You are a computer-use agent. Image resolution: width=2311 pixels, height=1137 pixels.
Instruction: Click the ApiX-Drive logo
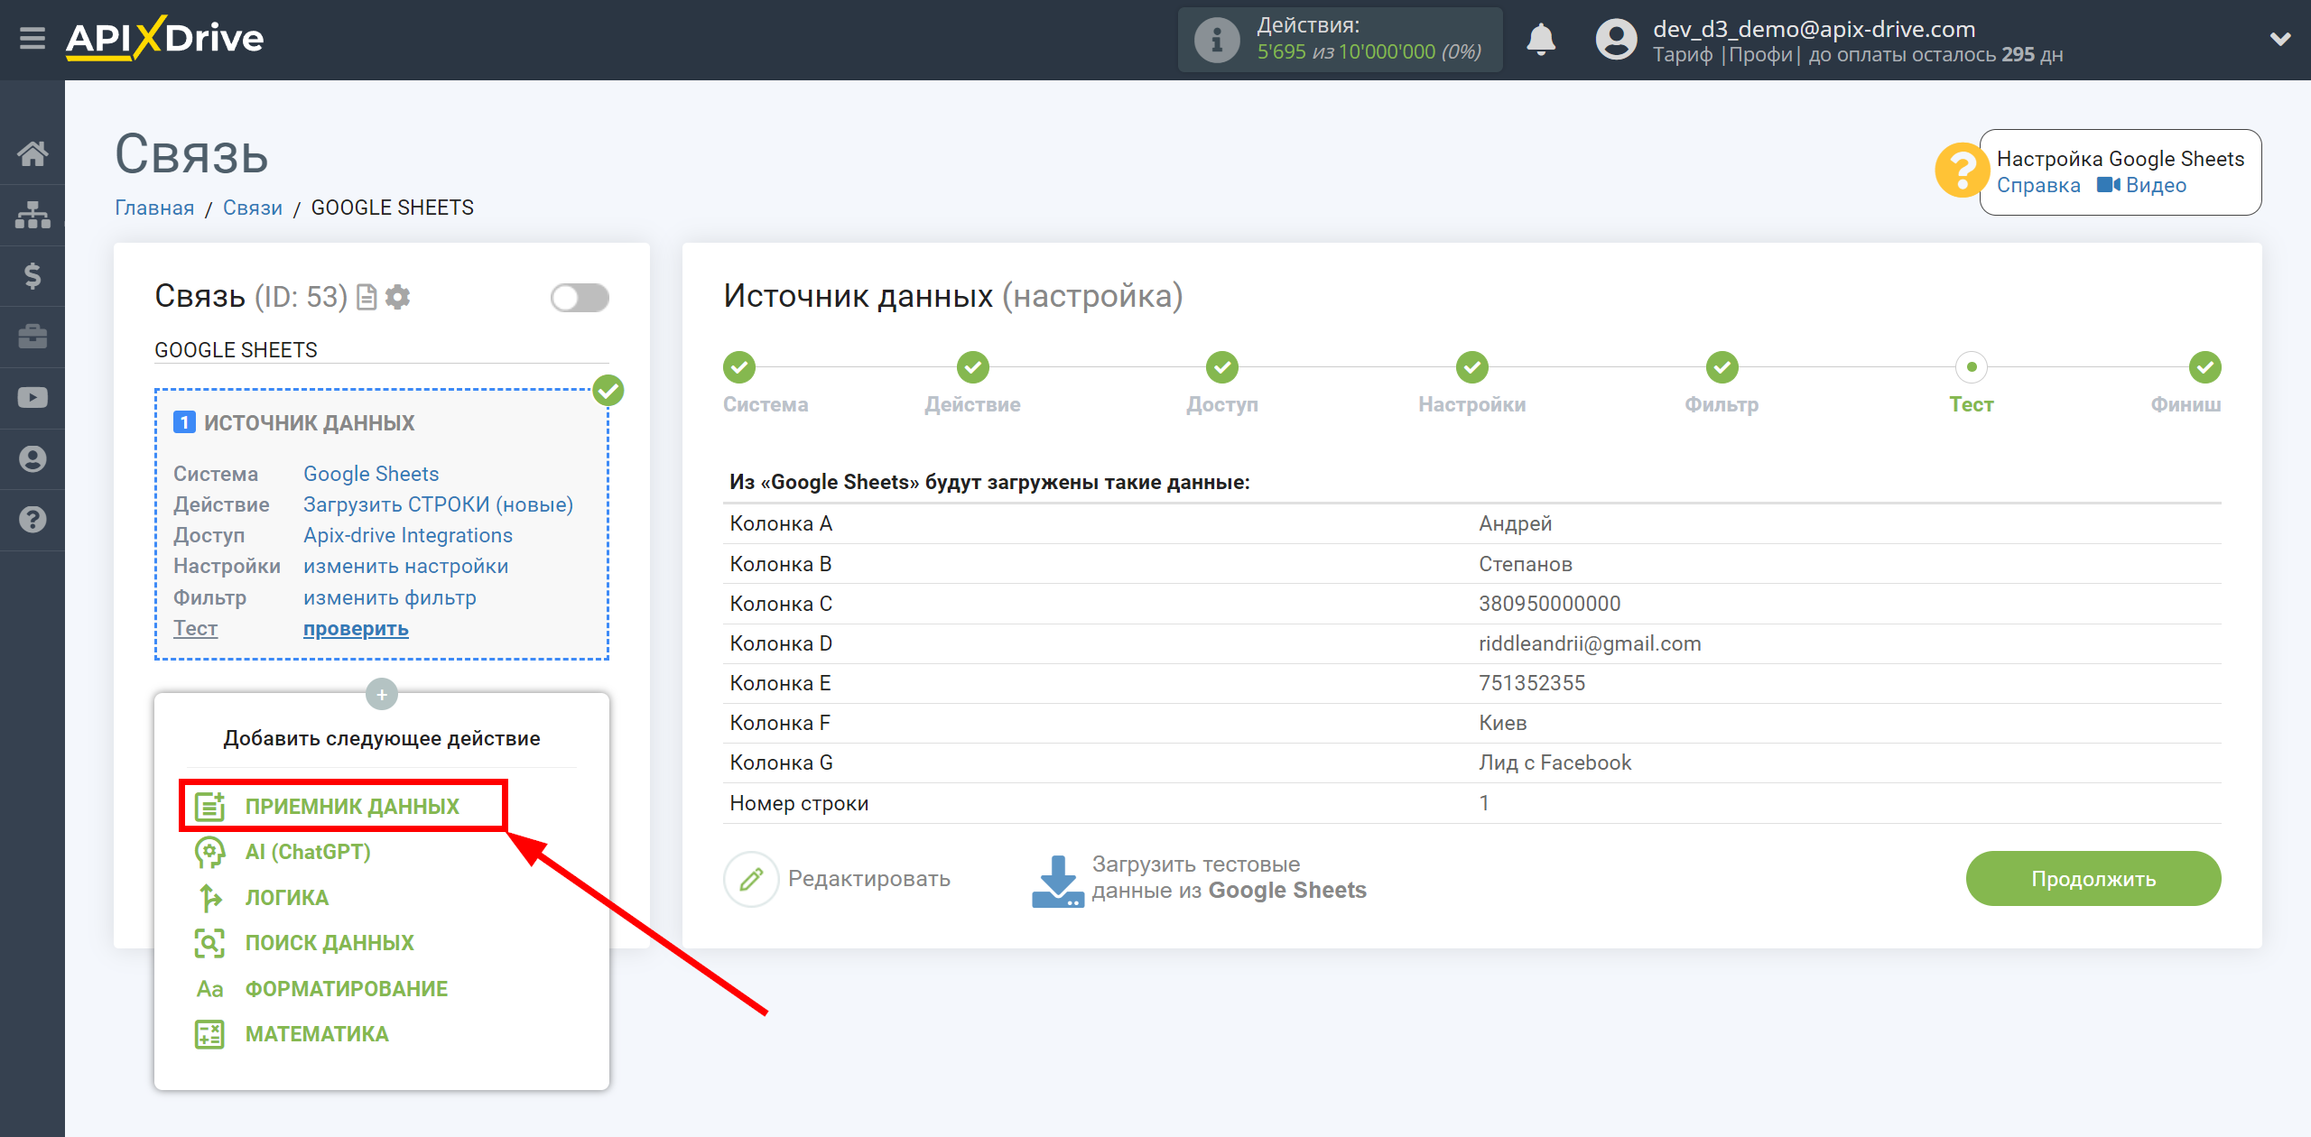pyautogui.click(x=164, y=39)
